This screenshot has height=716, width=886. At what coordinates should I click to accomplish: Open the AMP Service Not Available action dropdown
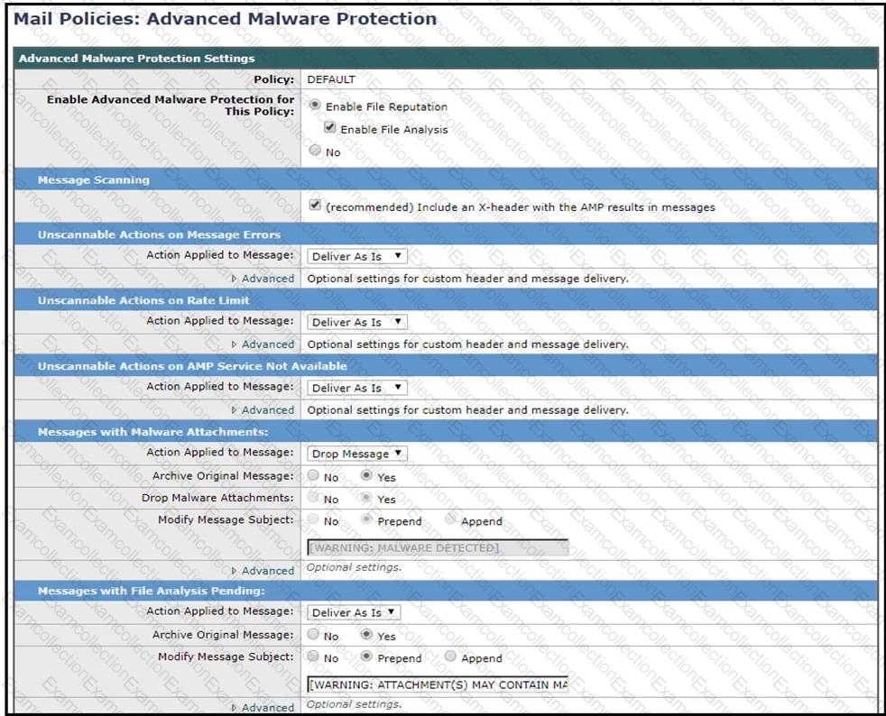point(357,388)
